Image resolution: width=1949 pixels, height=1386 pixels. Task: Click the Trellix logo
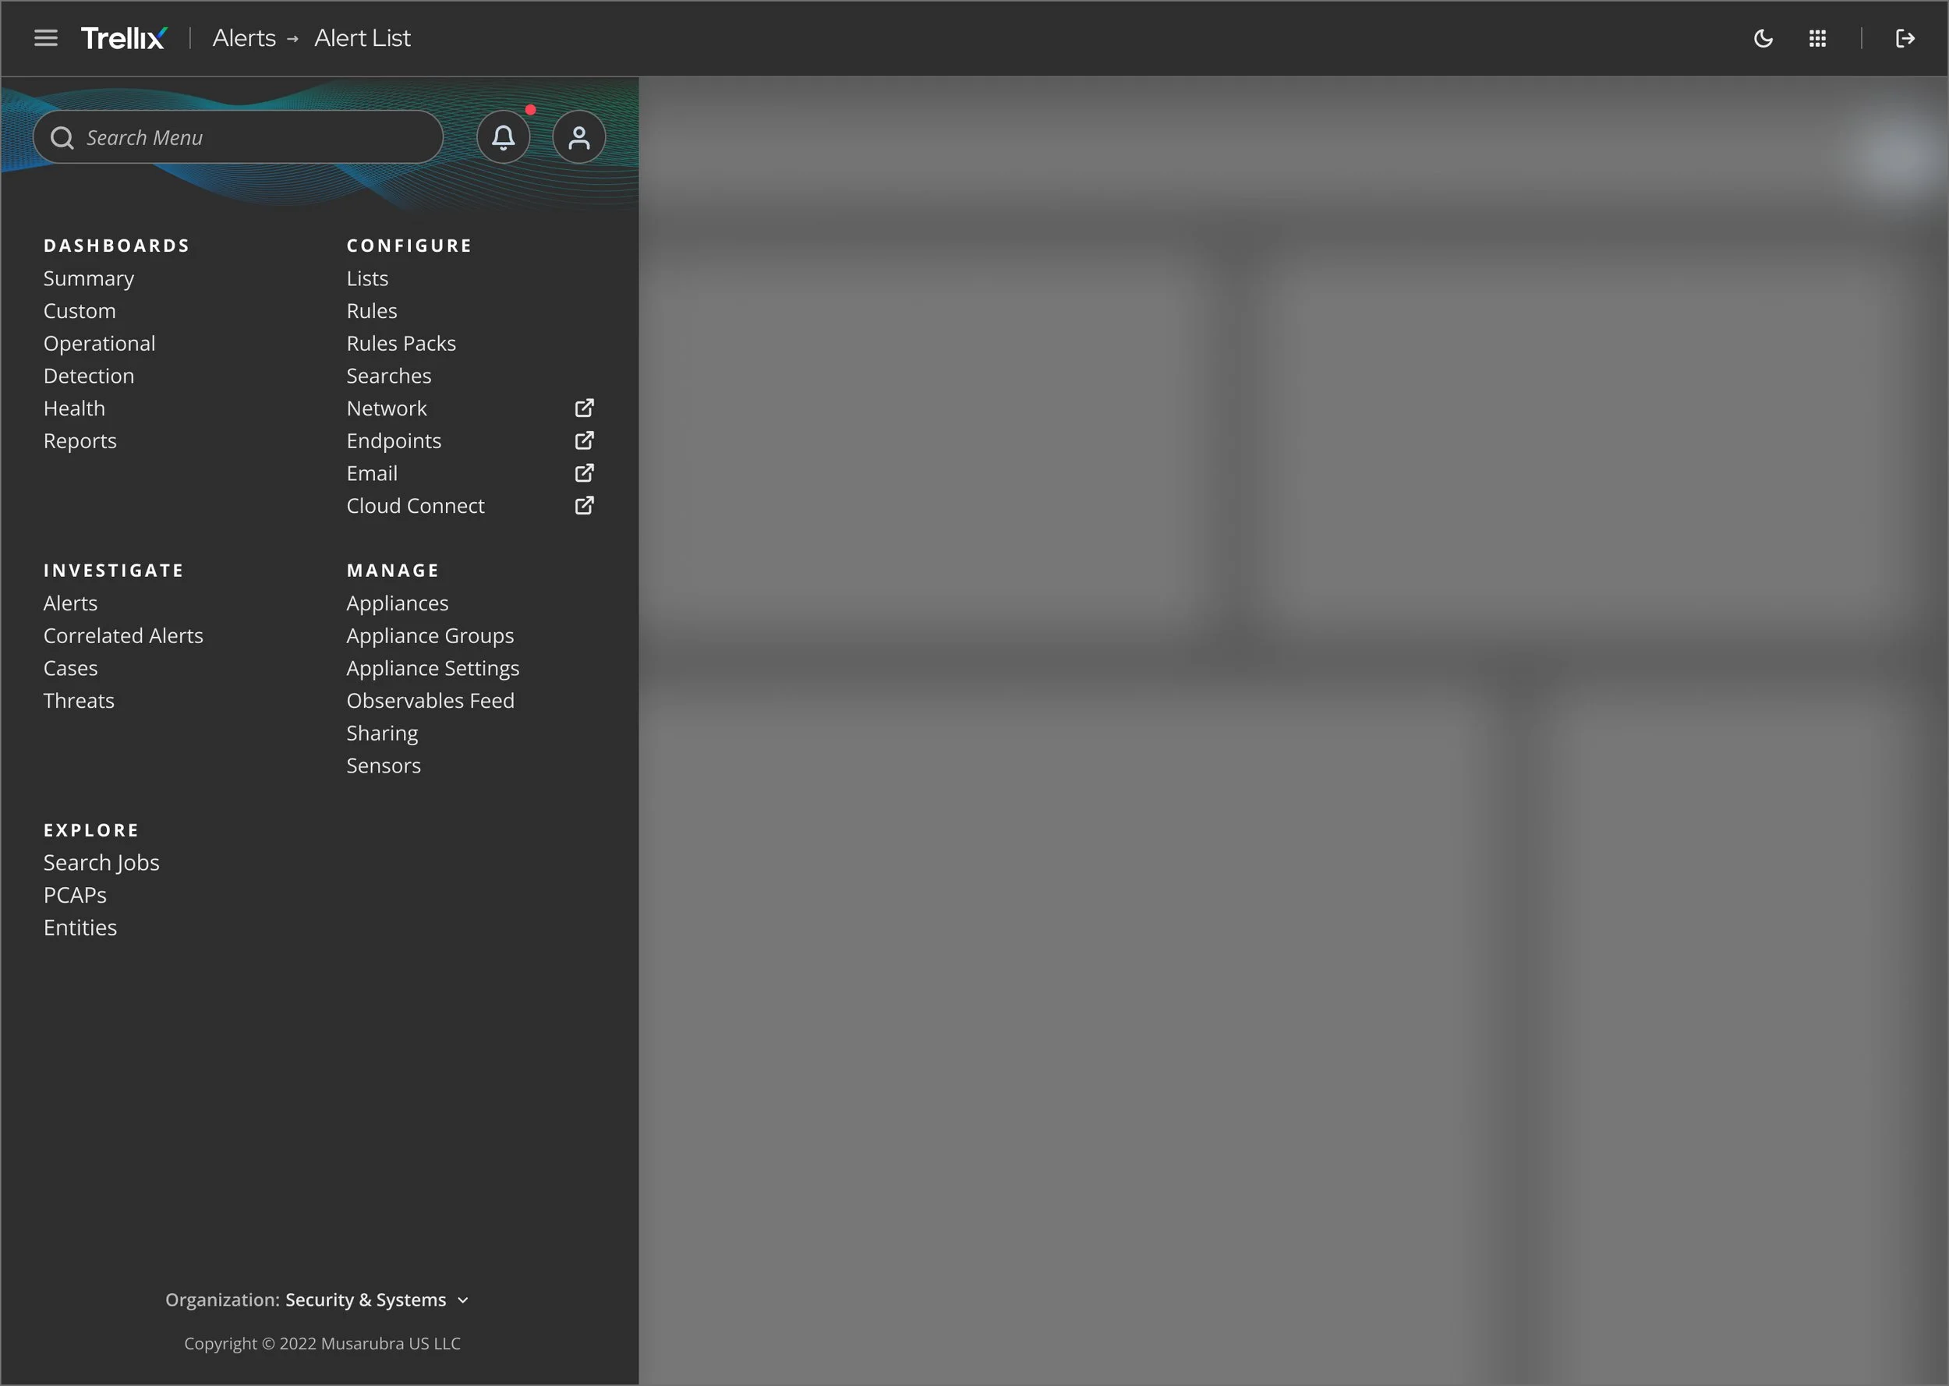pyautogui.click(x=124, y=38)
